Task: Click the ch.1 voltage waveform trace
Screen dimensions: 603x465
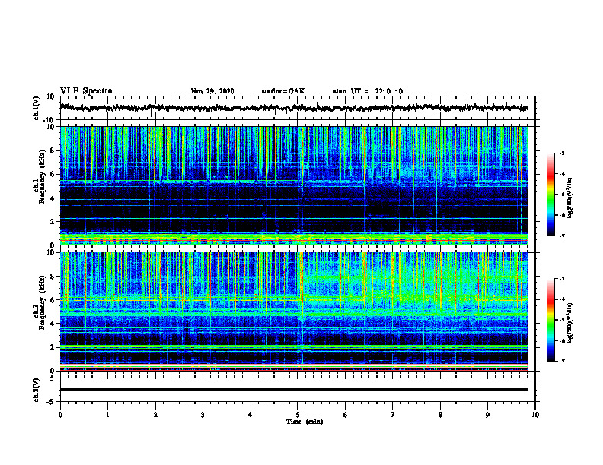Action: pyautogui.click(x=293, y=108)
